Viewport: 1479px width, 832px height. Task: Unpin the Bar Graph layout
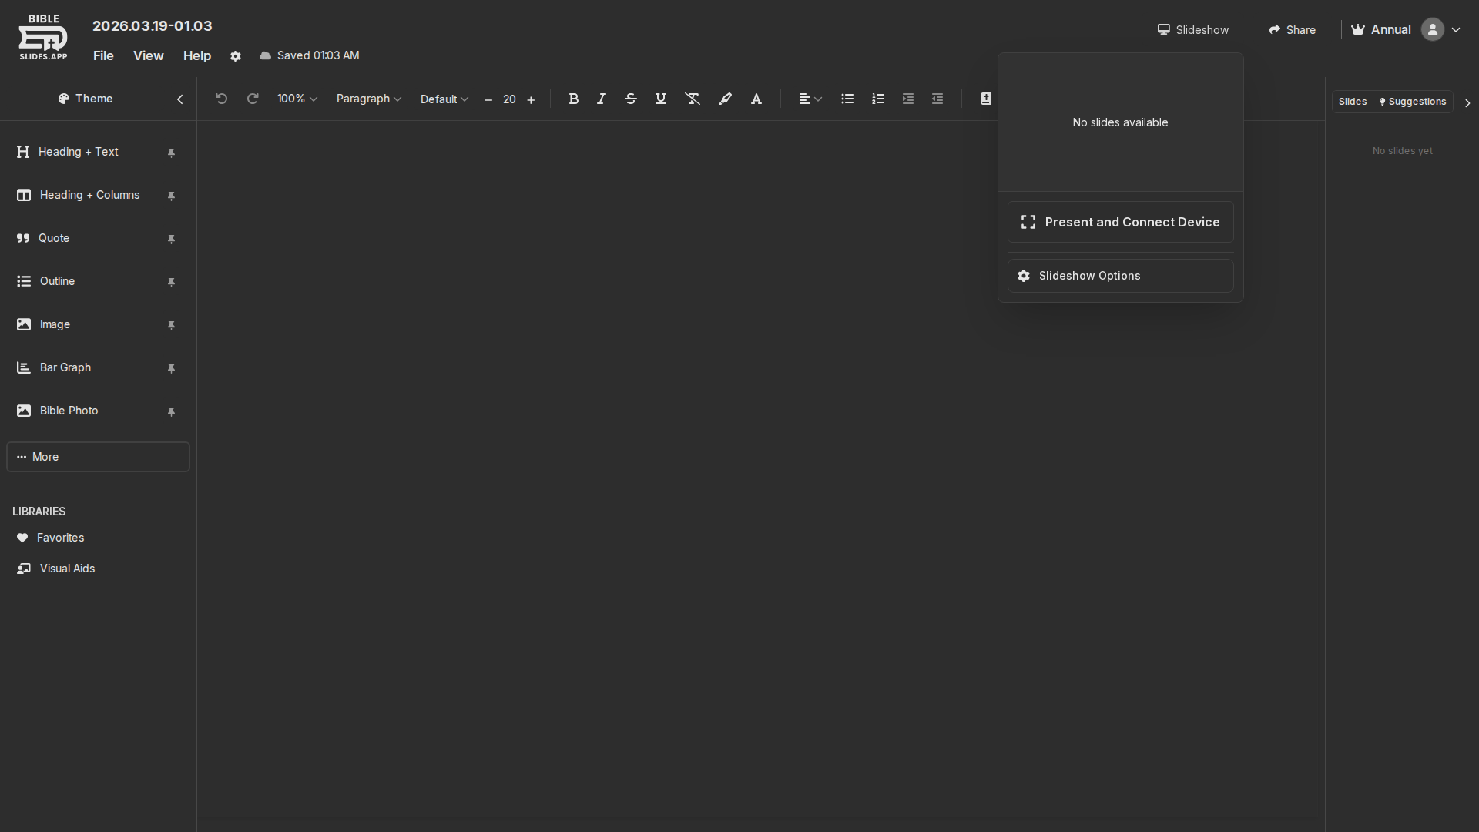tap(171, 368)
